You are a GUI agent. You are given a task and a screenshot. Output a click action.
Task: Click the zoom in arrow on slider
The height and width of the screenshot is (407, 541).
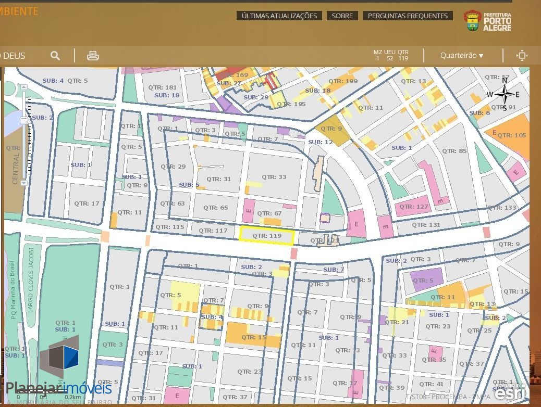(24, 87)
